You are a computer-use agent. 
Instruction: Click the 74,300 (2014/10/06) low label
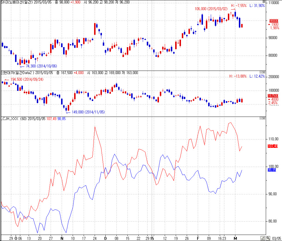tap(41, 66)
